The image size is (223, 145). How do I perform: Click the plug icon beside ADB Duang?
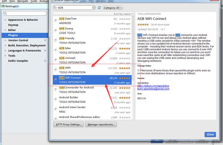click(x=56, y=31)
